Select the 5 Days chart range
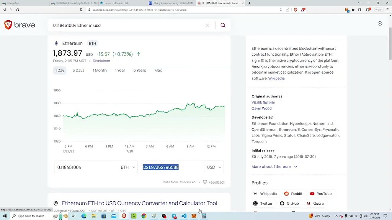The height and width of the screenshot is (220, 392). tap(78, 70)
